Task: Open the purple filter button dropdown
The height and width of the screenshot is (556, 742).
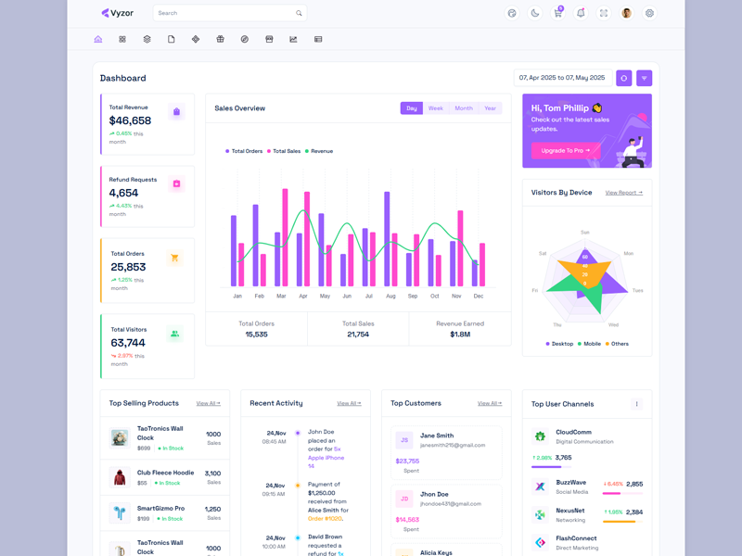Action: click(645, 78)
